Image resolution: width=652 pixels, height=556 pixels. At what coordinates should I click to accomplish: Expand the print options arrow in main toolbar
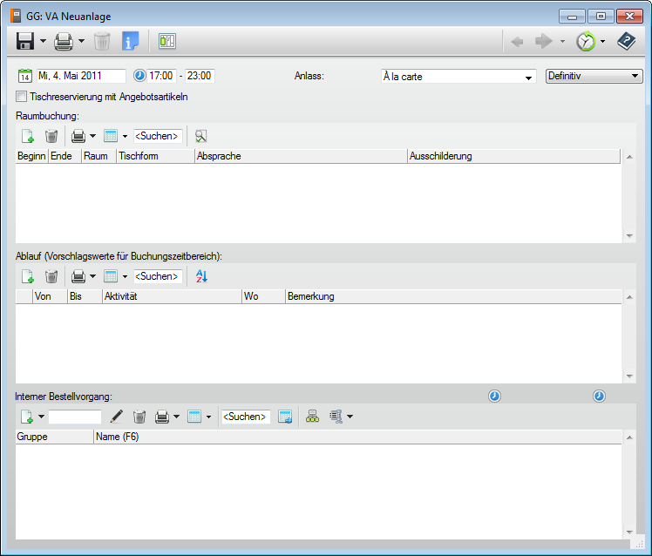[81, 41]
